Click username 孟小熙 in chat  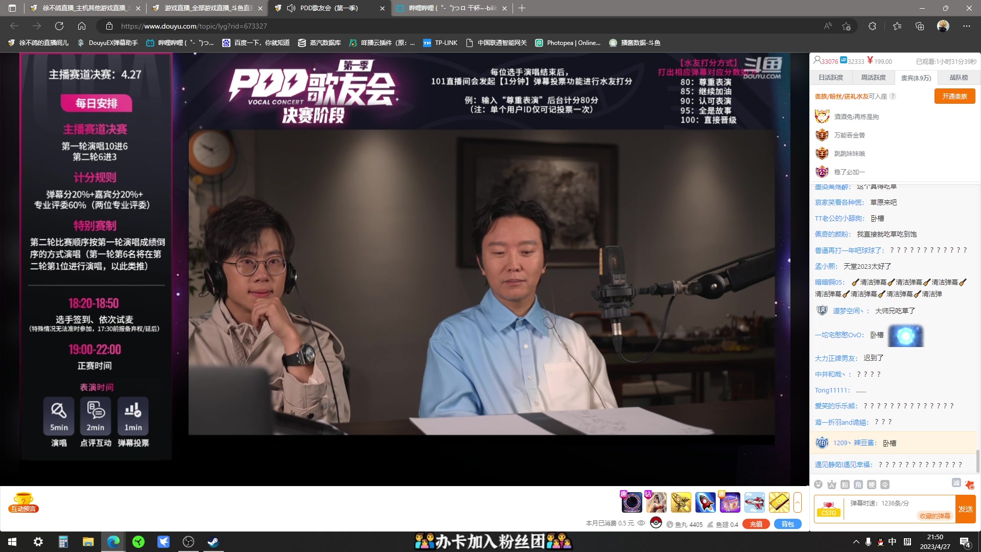click(825, 266)
